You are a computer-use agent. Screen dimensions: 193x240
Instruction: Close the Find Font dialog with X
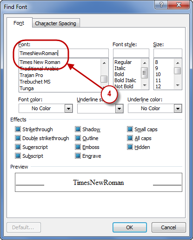pos(179,5)
